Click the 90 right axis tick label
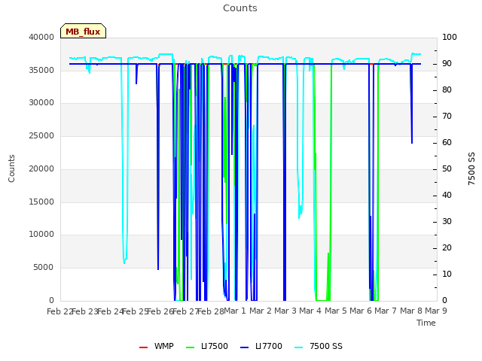The width and height of the screenshot is (482, 361). (x=447, y=63)
